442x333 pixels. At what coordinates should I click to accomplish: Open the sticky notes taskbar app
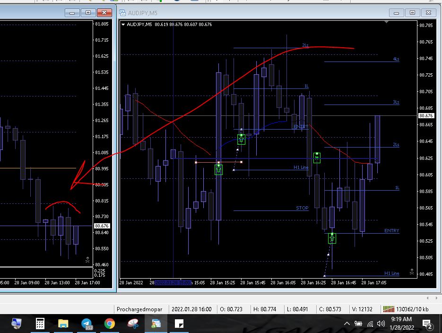pyautogui.click(x=179, y=324)
